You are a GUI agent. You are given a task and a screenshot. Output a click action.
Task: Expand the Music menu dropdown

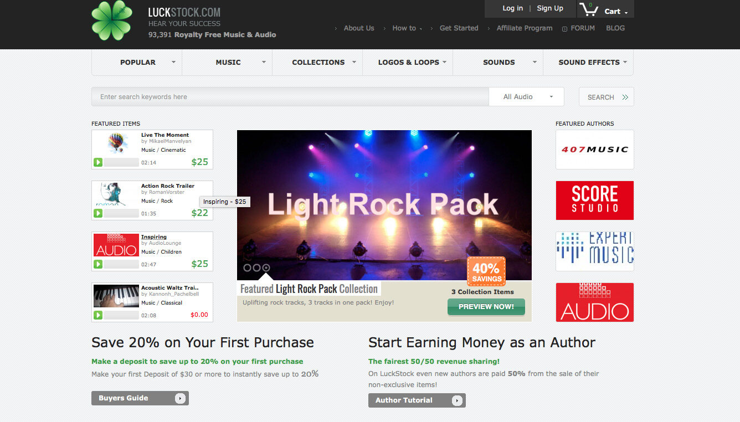pyautogui.click(x=264, y=62)
